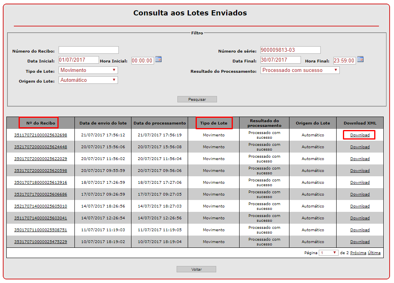
Task: Click the Data do processamento column header
Action: pos(160,123)
